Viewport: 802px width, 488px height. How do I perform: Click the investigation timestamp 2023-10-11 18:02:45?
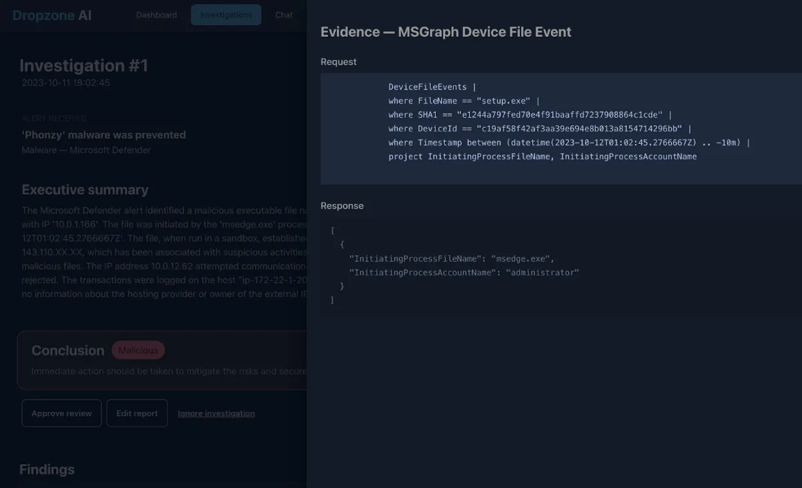coord(67,82)
